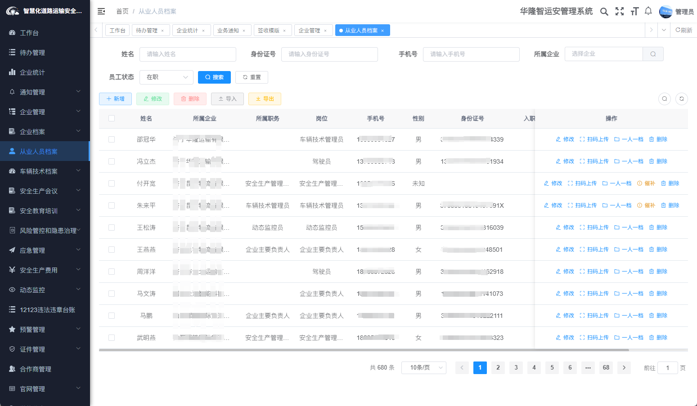Expand 通知管理 in the sidebar
The height and width of the screenshot is (406, 697).
click(x=45, y=92)
